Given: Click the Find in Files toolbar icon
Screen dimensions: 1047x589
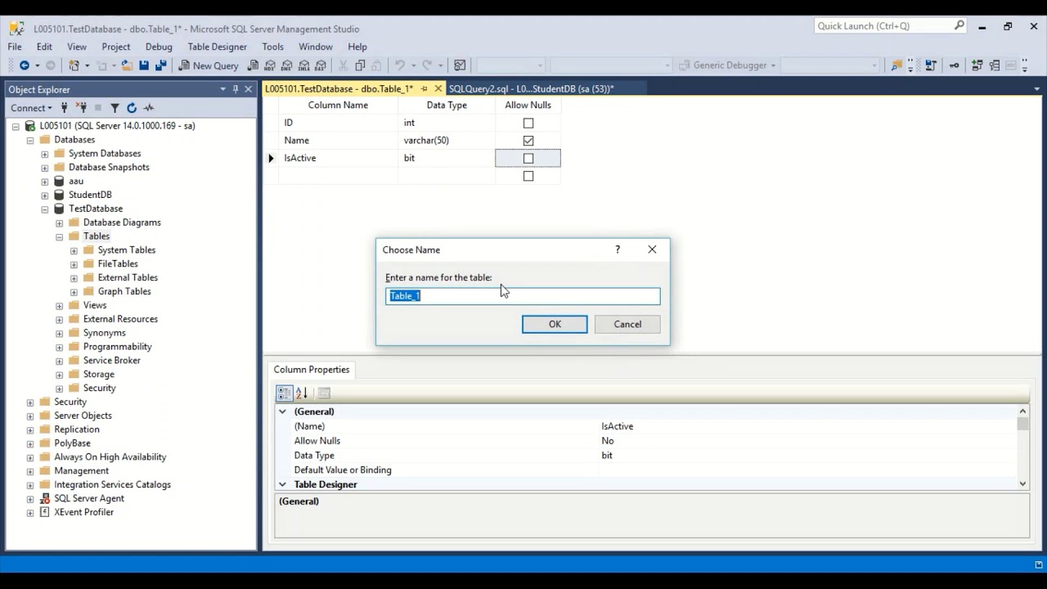Looking at the screenshot, I should (x=897, y=65).
